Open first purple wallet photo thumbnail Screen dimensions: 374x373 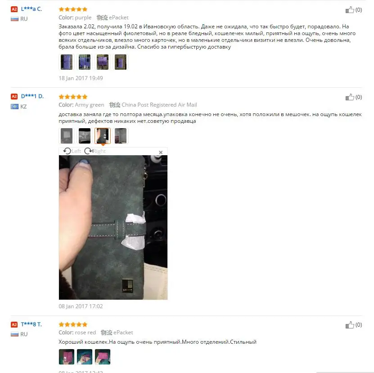point(67,62)
